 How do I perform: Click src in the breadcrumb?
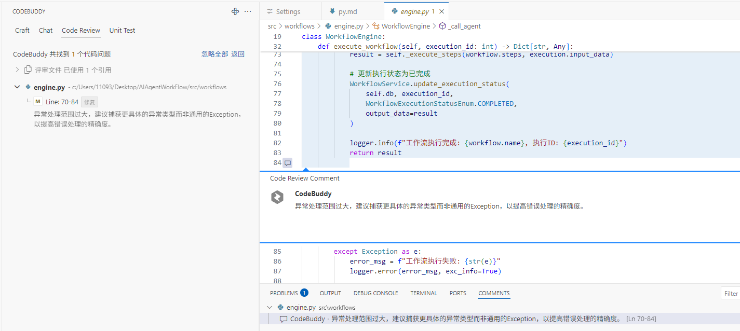click(x=272, y=26)
